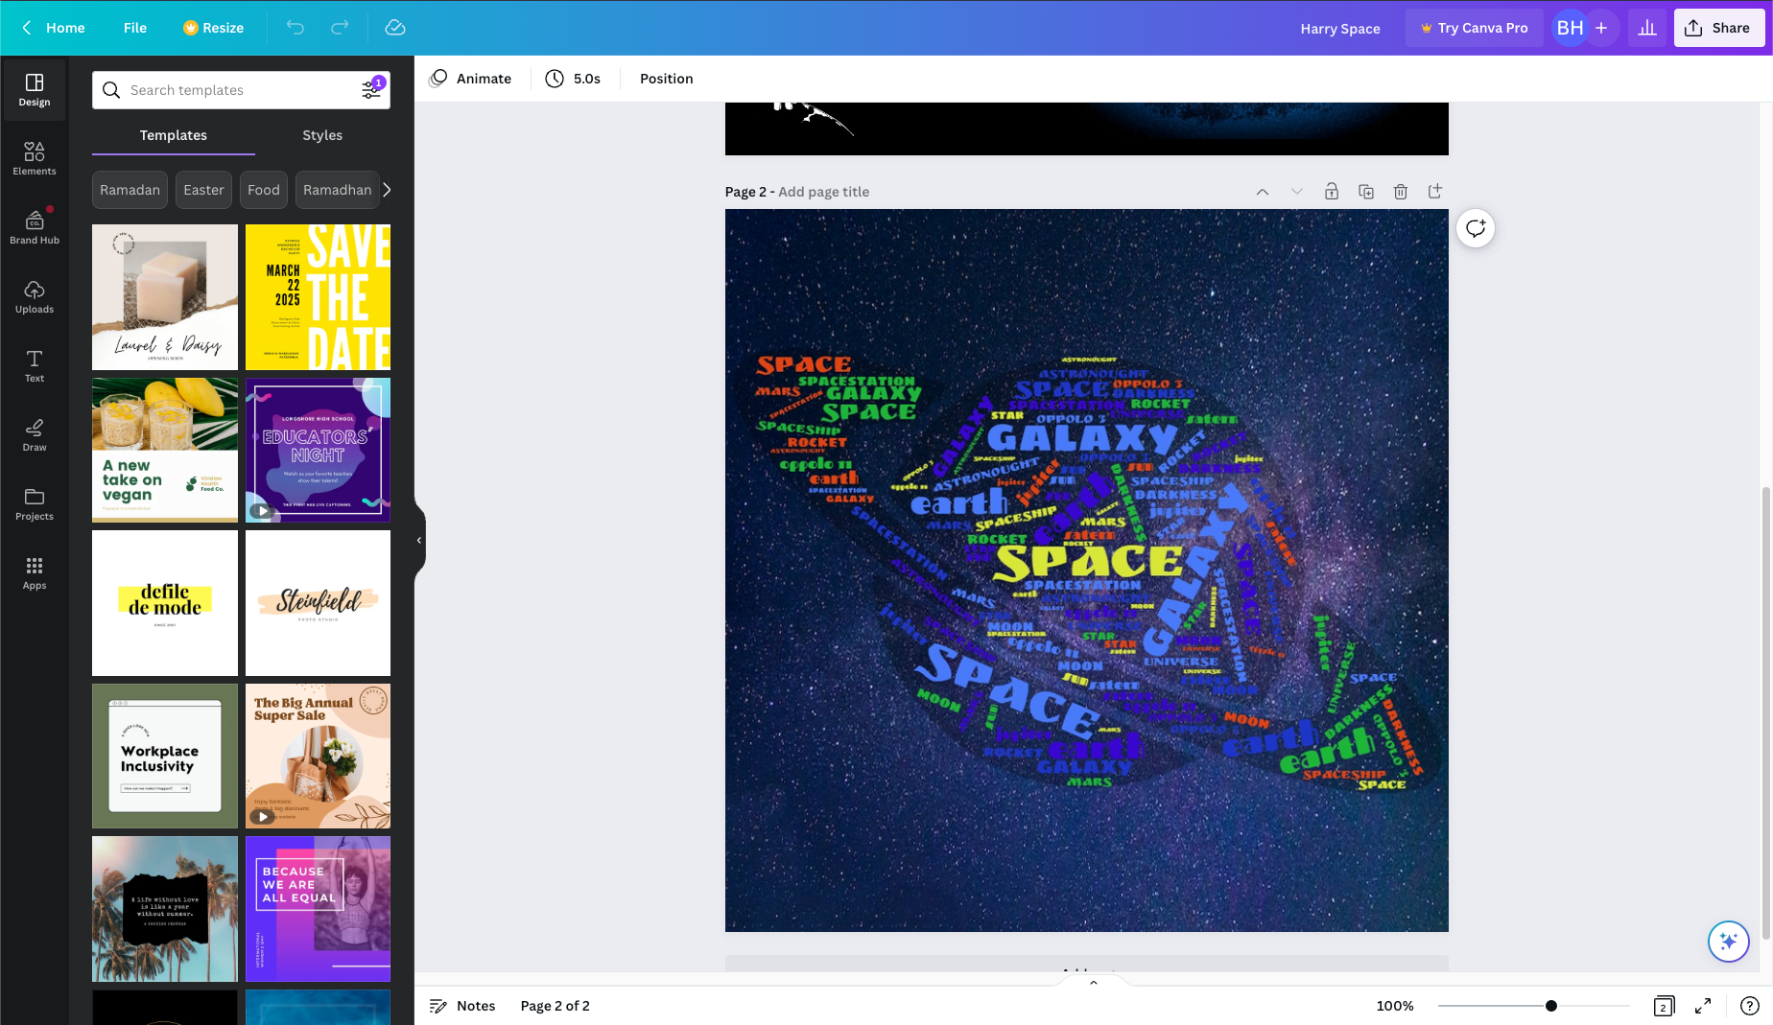The image size is (1773, 1025).
Task: Select the palm trees quote template
Action: [165, 909]
